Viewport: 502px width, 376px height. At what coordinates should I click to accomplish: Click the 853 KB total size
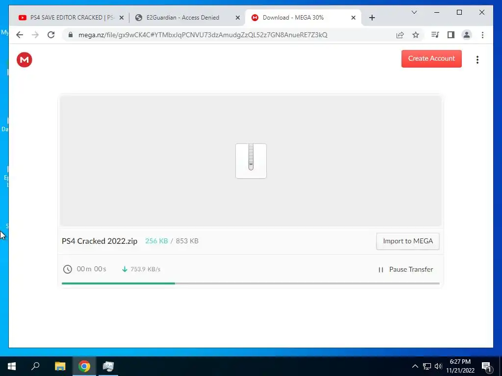coord(187,241)
